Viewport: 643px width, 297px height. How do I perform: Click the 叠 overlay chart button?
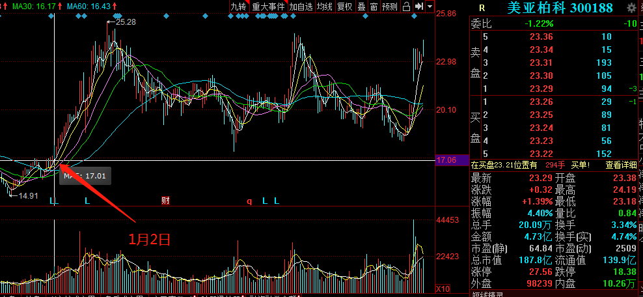[361, 6]
